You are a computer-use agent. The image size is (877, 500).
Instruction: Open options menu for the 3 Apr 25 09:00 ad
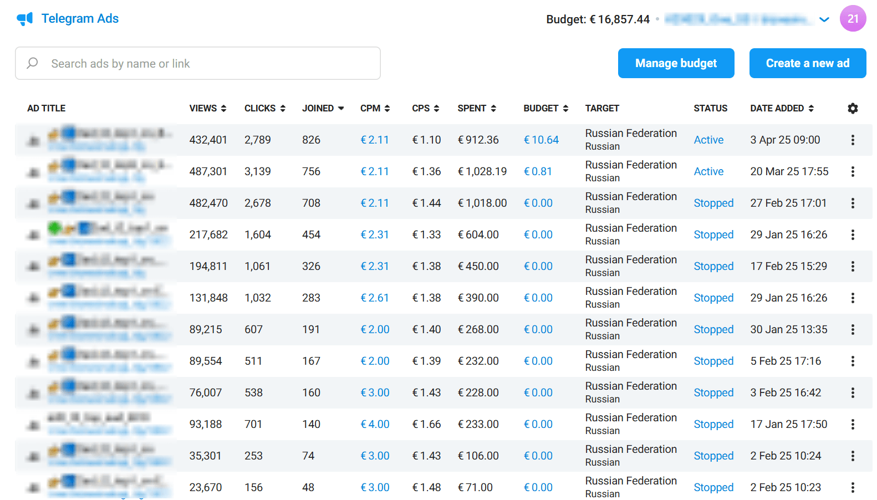pos(853,140)
